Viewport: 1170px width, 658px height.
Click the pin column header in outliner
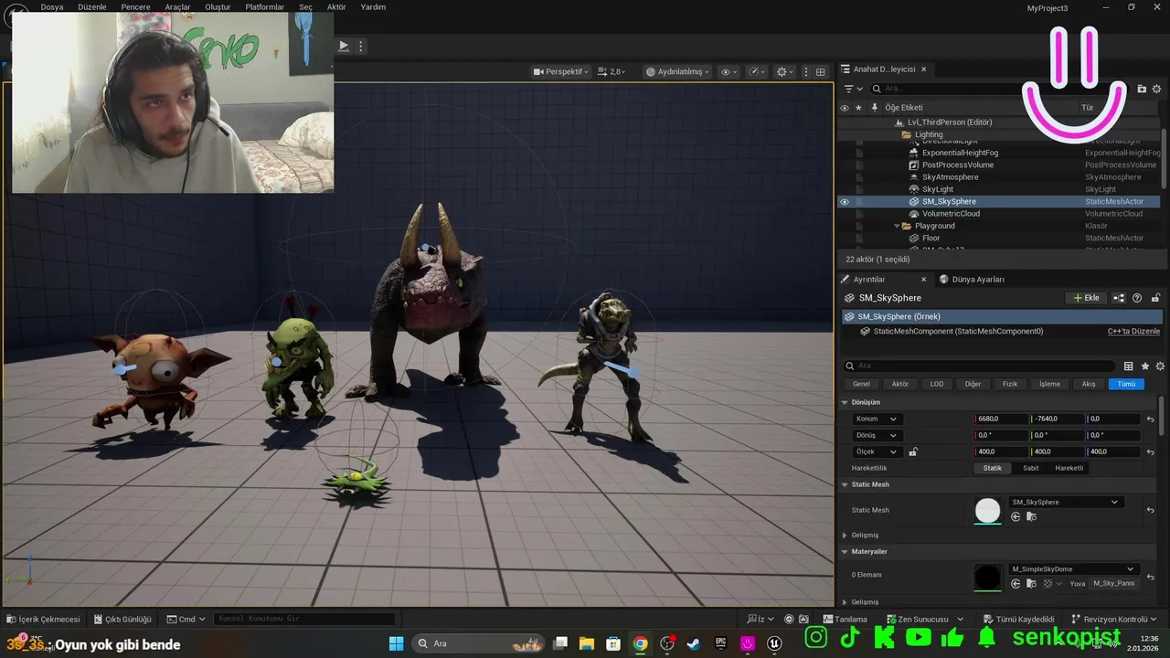click(875, 108)
